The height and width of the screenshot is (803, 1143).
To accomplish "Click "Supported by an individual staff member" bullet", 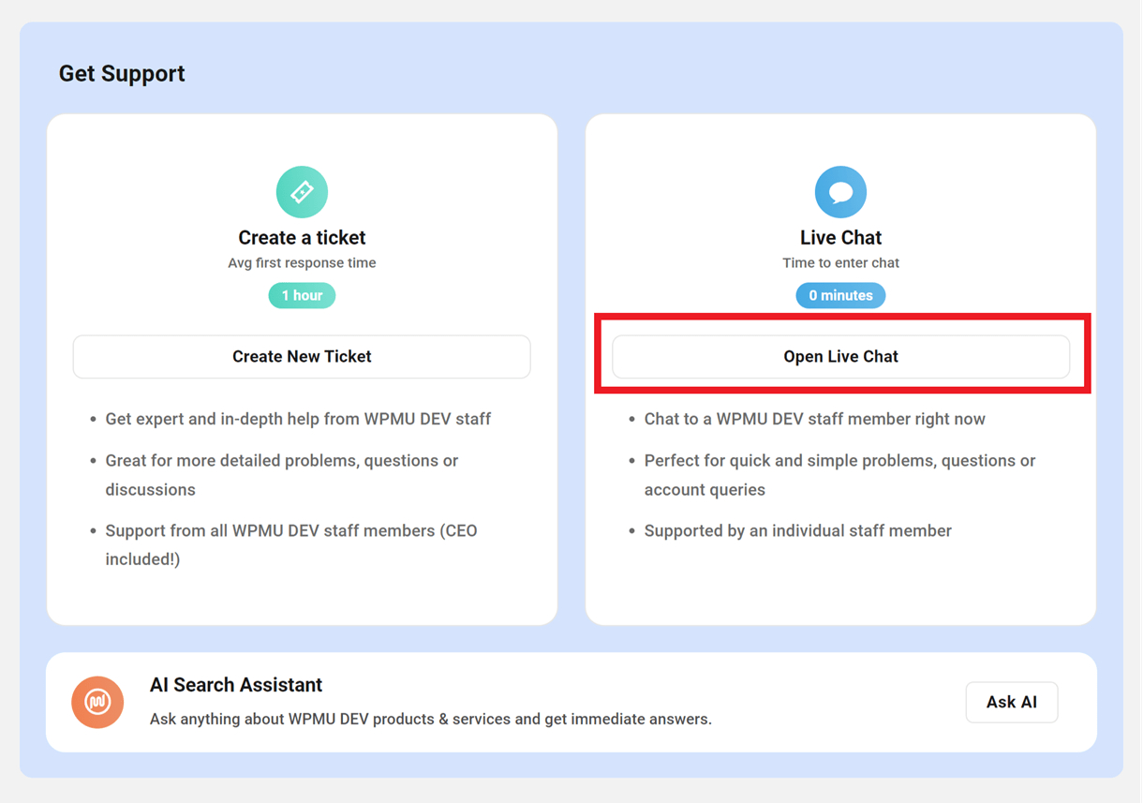I will pyautogui.click(x=797, y=530).
